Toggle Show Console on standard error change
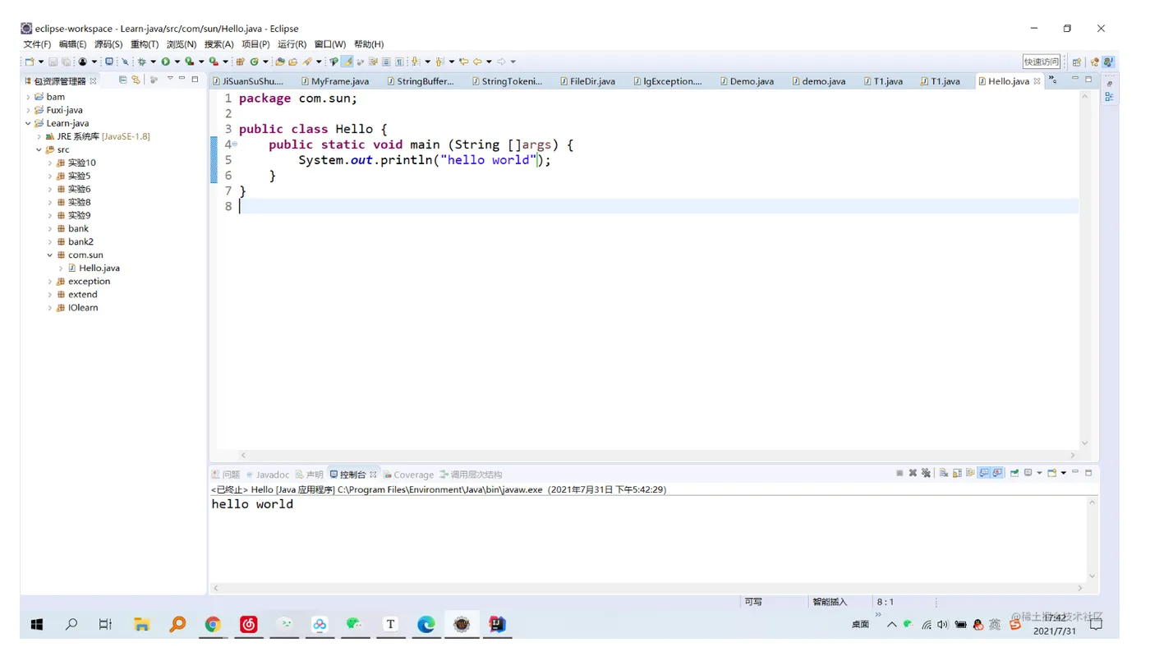This screenshot has width=1150, height=670. (997, 473)
